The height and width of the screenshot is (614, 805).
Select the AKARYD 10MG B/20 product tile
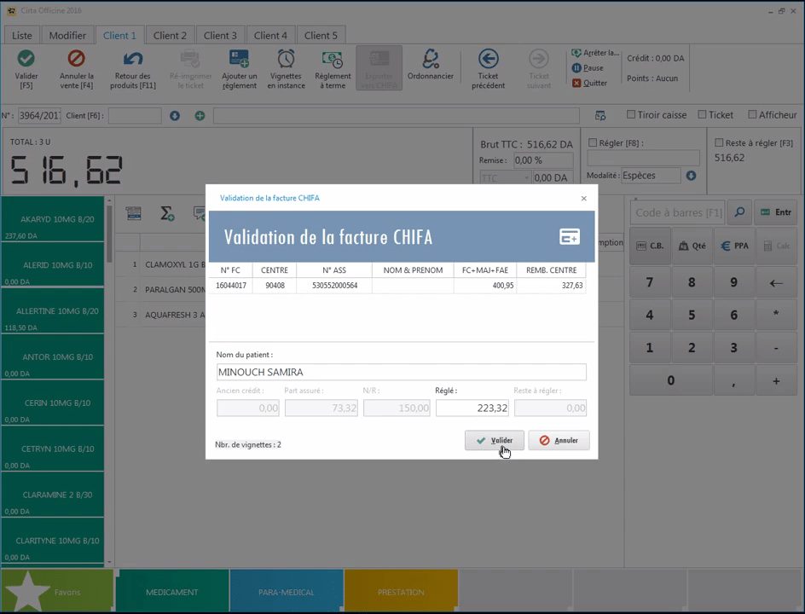[52, 219]
